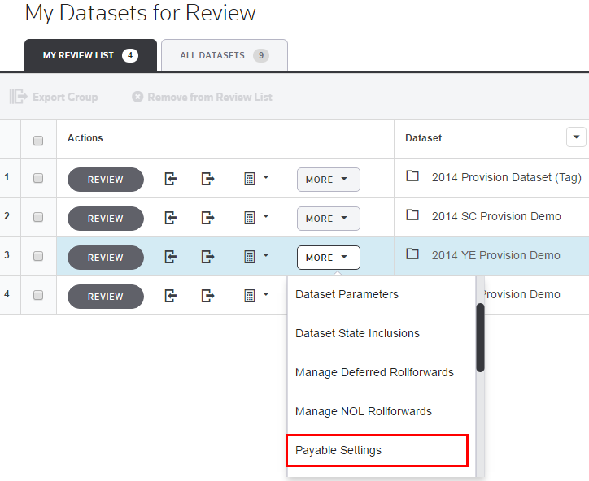
Task: Check the checkbox for row 1
Action: pyautogui.click(x=38, y=179)
